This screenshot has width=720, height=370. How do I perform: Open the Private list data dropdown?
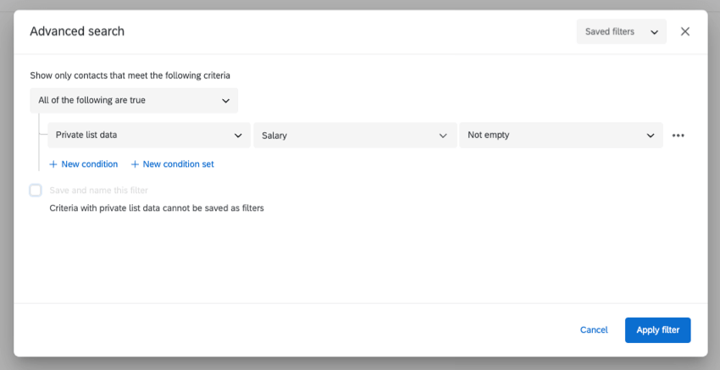point(148,135)
